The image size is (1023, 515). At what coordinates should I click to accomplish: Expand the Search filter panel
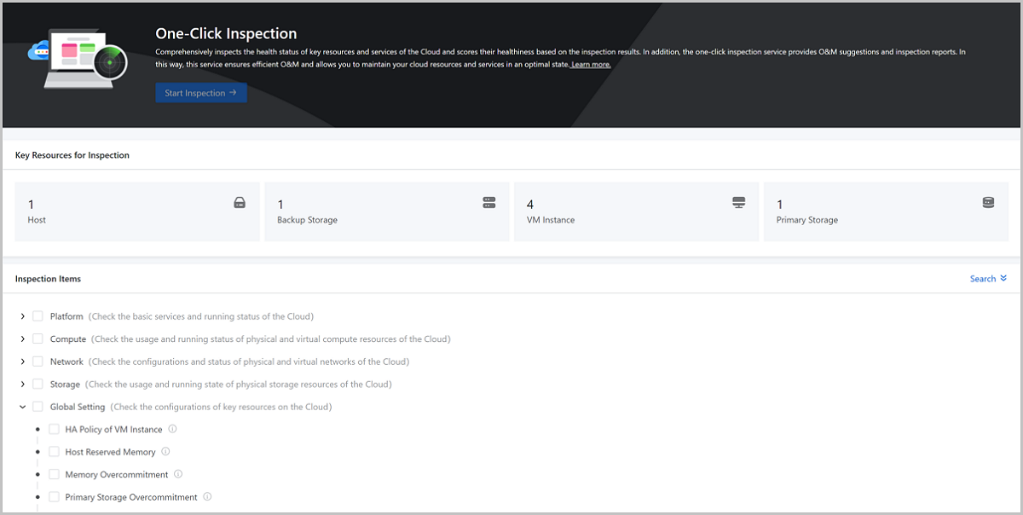coord(988,279)
